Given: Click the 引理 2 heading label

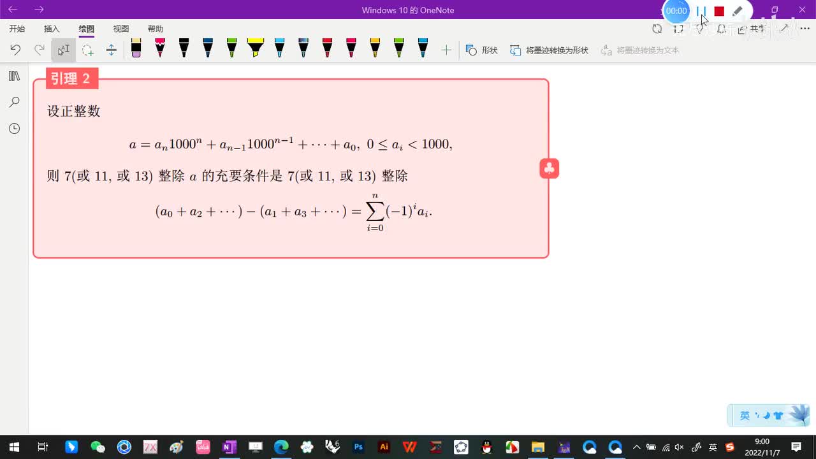Looking at the screenshot, I should pos(71,78).
